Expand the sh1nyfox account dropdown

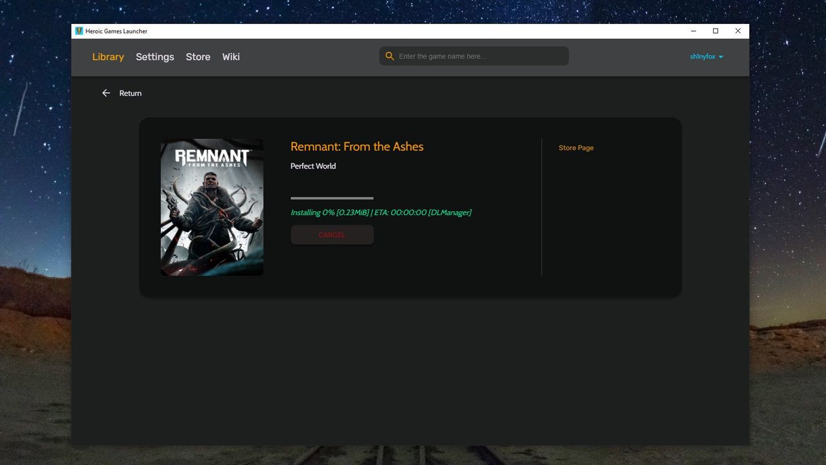click(x=707, y=57)
